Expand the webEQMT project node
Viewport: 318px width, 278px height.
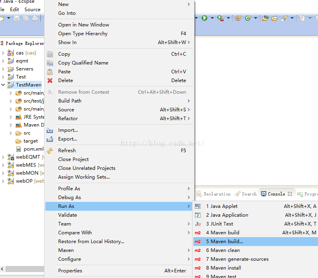pyautogui.click(x=3, y=157)
